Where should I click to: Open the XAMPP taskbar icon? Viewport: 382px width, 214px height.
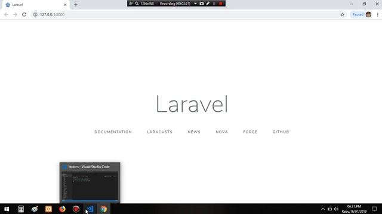pos(48,209)
